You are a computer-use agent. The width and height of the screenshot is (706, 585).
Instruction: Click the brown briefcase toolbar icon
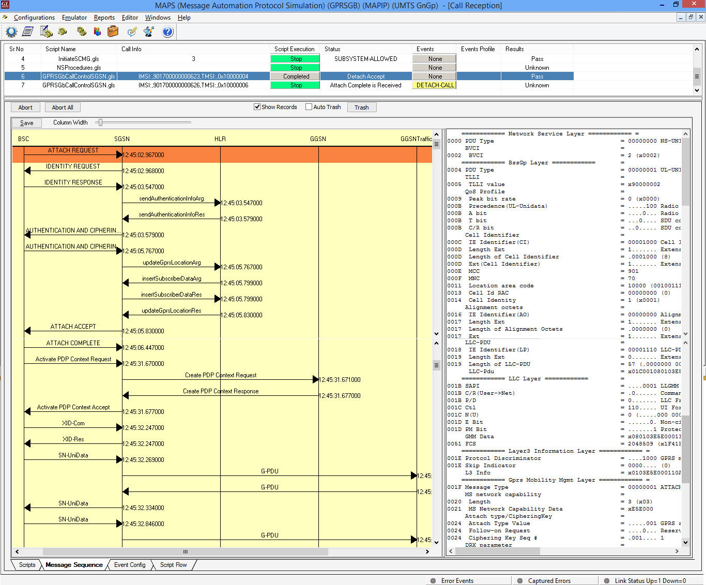113,32
